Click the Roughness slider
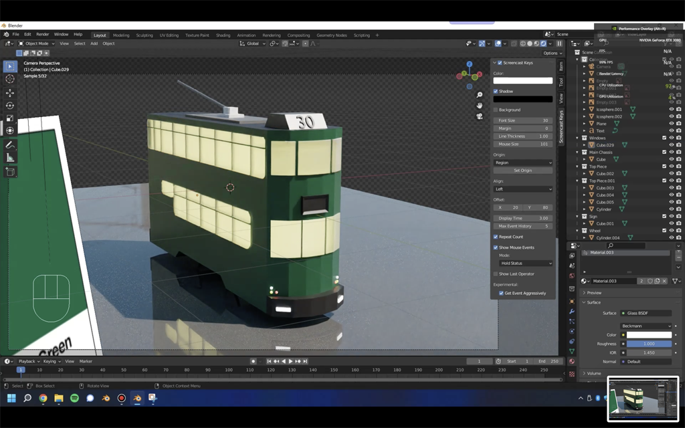The height and width of the screenshot is (428, 685). (x=649, y=344)
